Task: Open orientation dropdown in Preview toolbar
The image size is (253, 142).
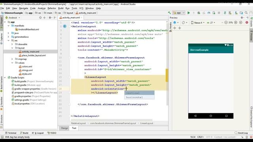Action: click(x=185, y=23)
